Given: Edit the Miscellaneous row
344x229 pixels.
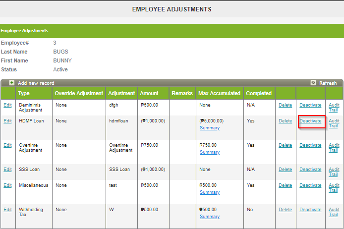Looking at the screenshot, I should [7, 185].
